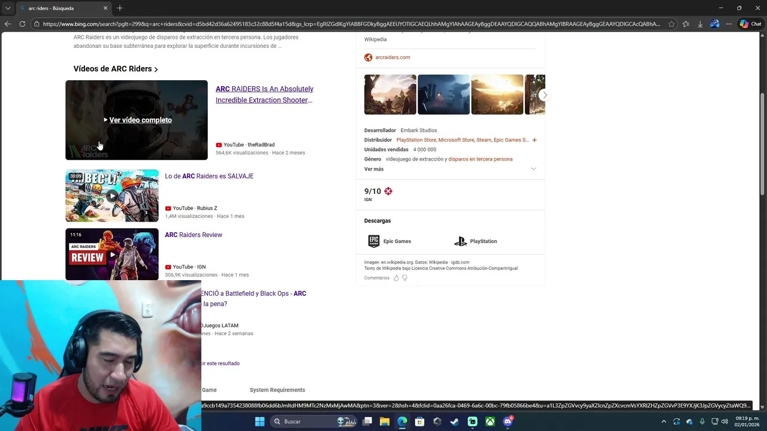Open the Rubius Z video thumbnail
This screenshot has width=767, height=431.
click(112, 196)
